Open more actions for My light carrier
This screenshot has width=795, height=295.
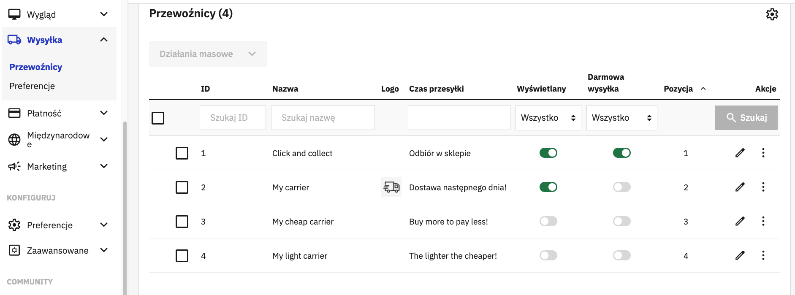pyautogui.click(x=763, y=255)
